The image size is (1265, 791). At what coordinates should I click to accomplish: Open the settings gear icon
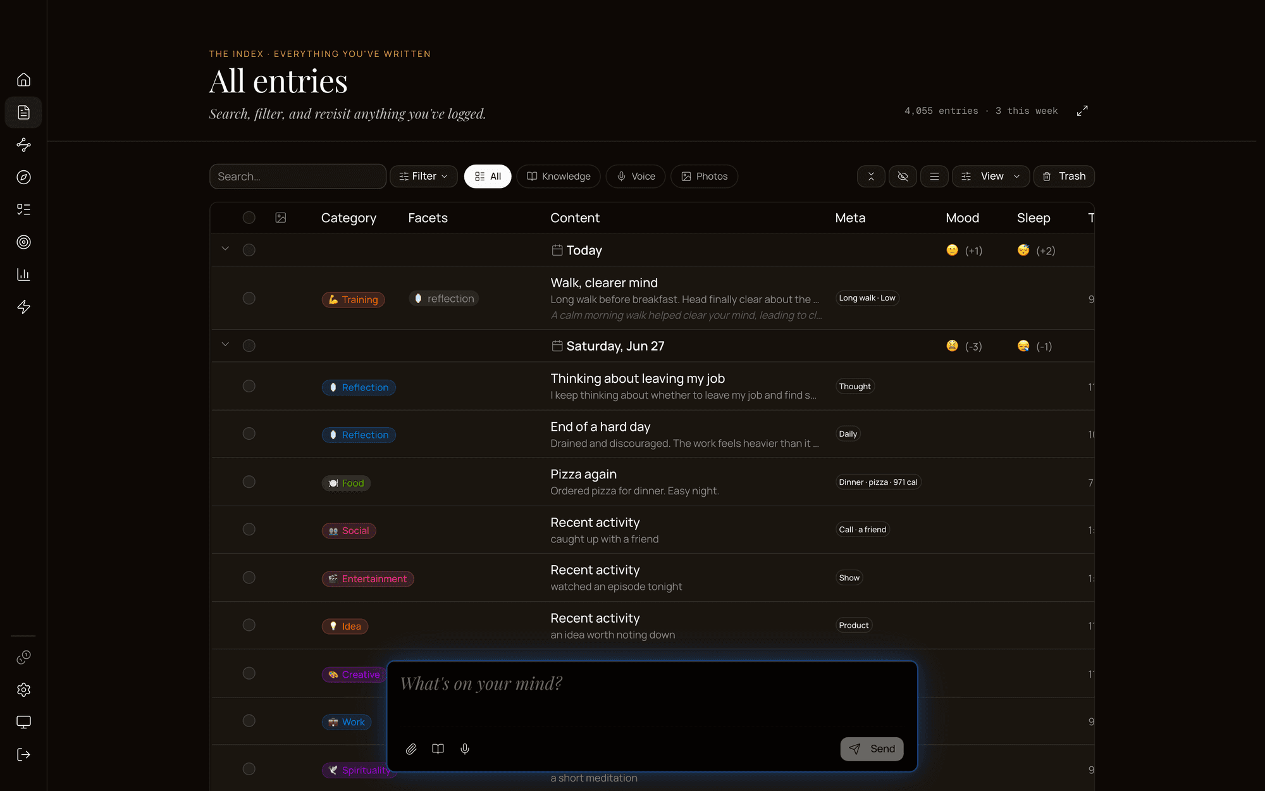23,690
